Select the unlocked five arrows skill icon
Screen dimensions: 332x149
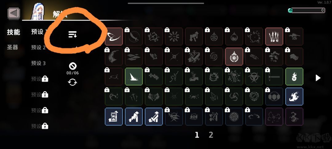click(x=274, y=36)
